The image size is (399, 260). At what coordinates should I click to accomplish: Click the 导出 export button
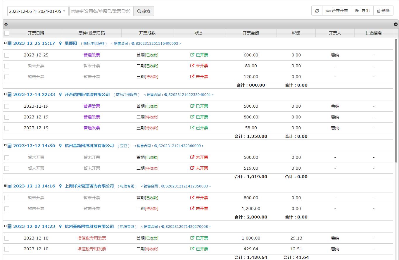(x=362, y=11)
